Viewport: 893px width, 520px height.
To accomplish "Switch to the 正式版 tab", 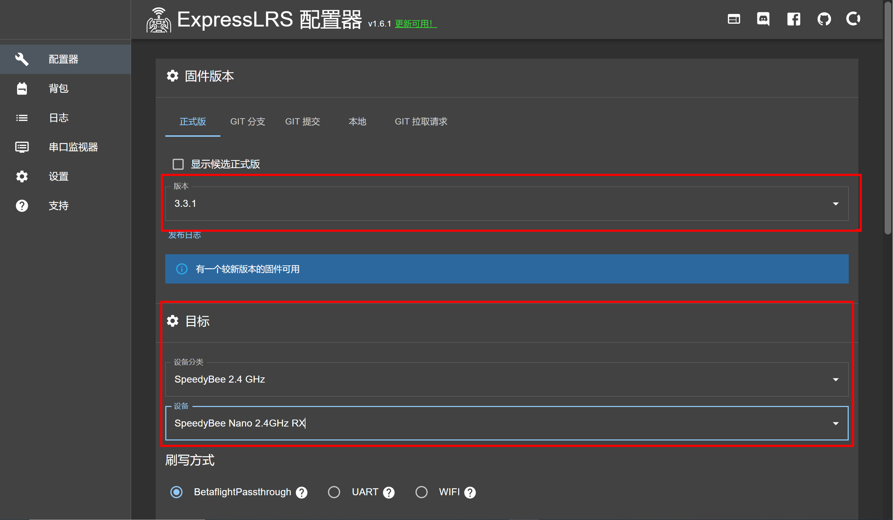I will (193, 122).
